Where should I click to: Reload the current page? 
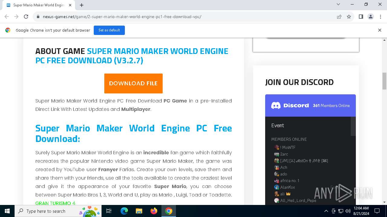click(x=26, y=17)
